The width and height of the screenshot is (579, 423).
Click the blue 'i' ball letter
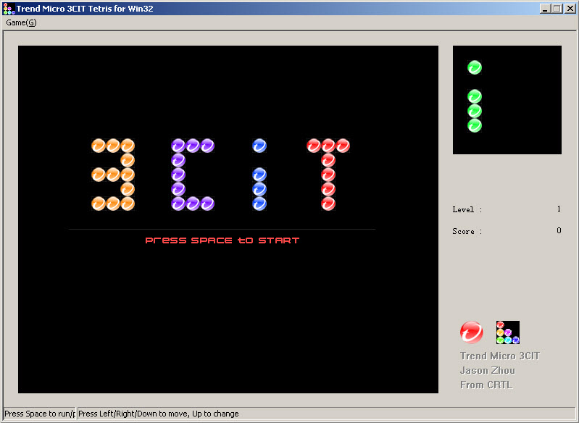click(x=259, y=175)
